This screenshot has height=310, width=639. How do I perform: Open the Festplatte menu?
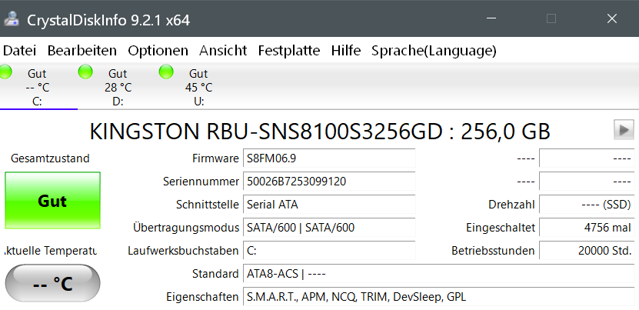[x=289, y=51]
